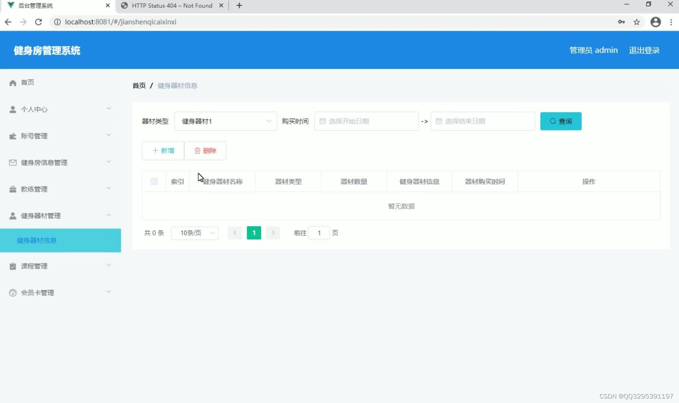Click the home icon beside 首页 in sidebar
Image resolution: width=679 pixels, height=403 pixels.
[x=13, y=82]
